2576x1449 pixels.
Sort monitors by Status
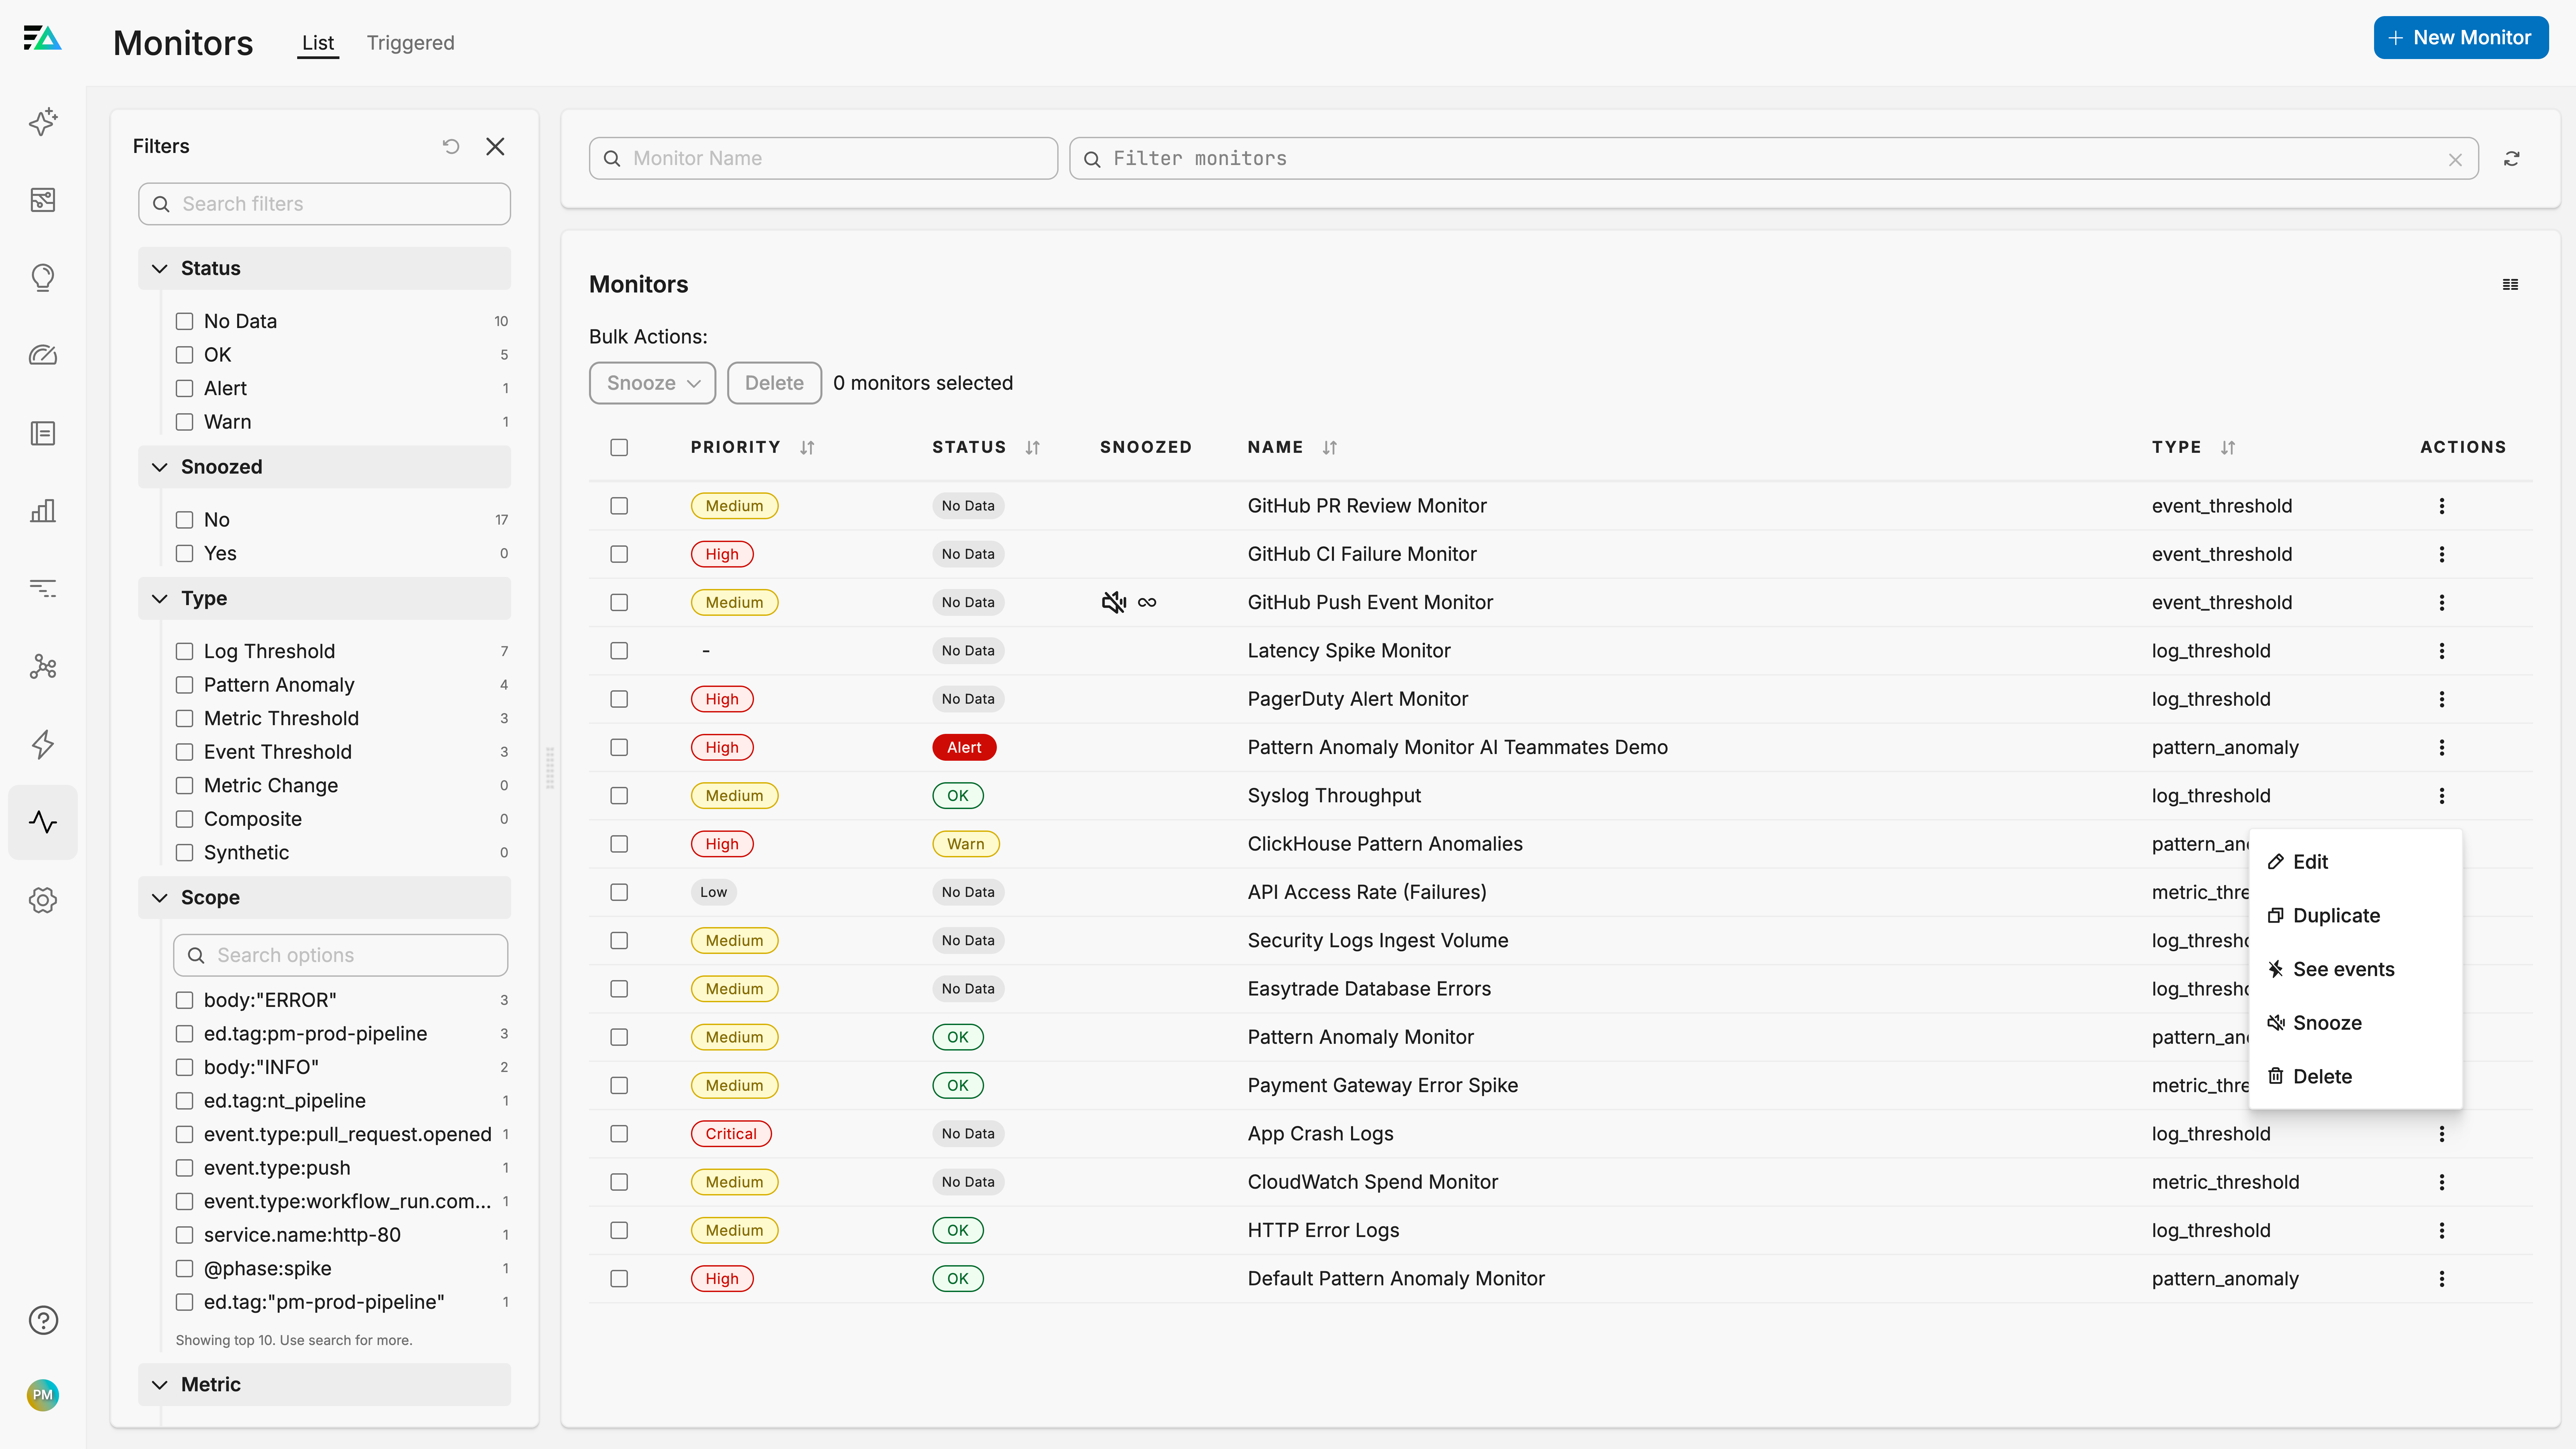click(1033, 448)
